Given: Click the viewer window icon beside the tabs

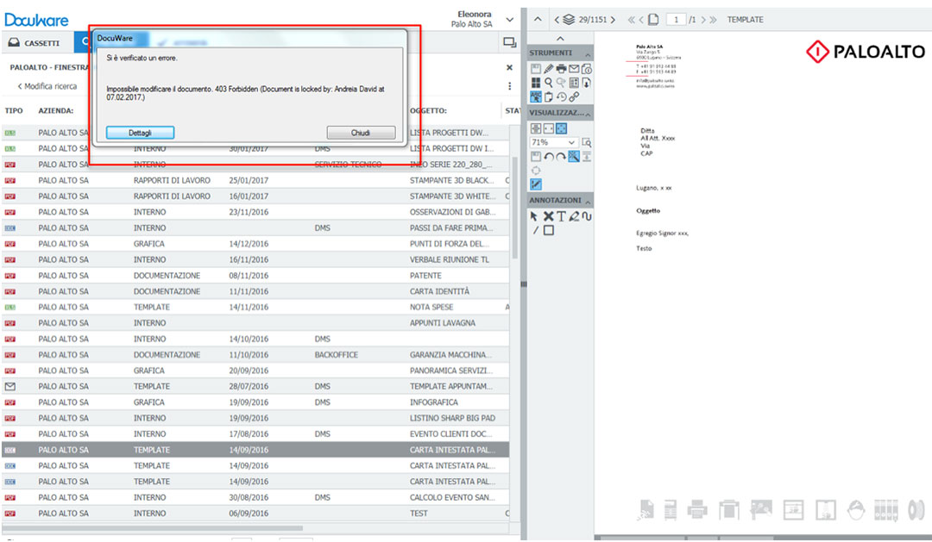Looking at the screenshot, I should click(509, 43).
